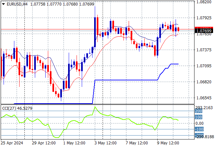215x147 pixels.
Task: Select the 200 level label in CCI panel
Action: tap(198, 111)
